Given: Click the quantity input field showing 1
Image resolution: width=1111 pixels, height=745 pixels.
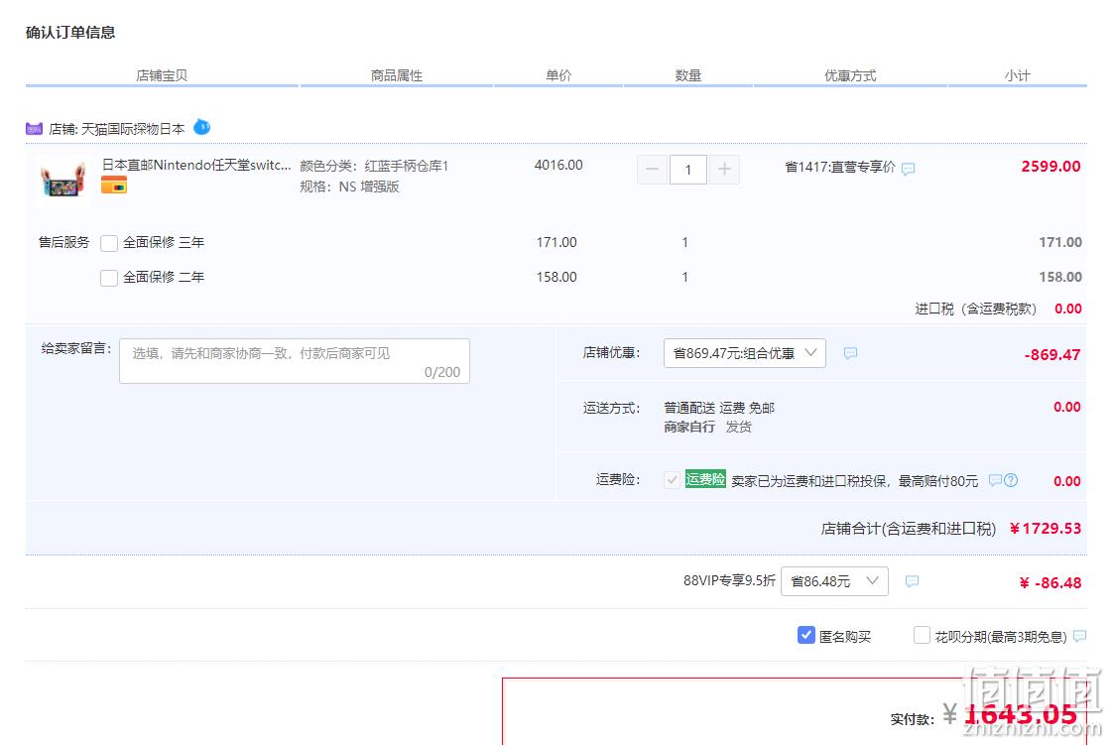Looking at the screenshot, I should click(687, 170).
